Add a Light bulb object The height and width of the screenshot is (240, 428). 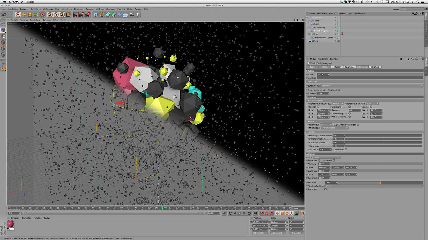(x=138, y=14)
